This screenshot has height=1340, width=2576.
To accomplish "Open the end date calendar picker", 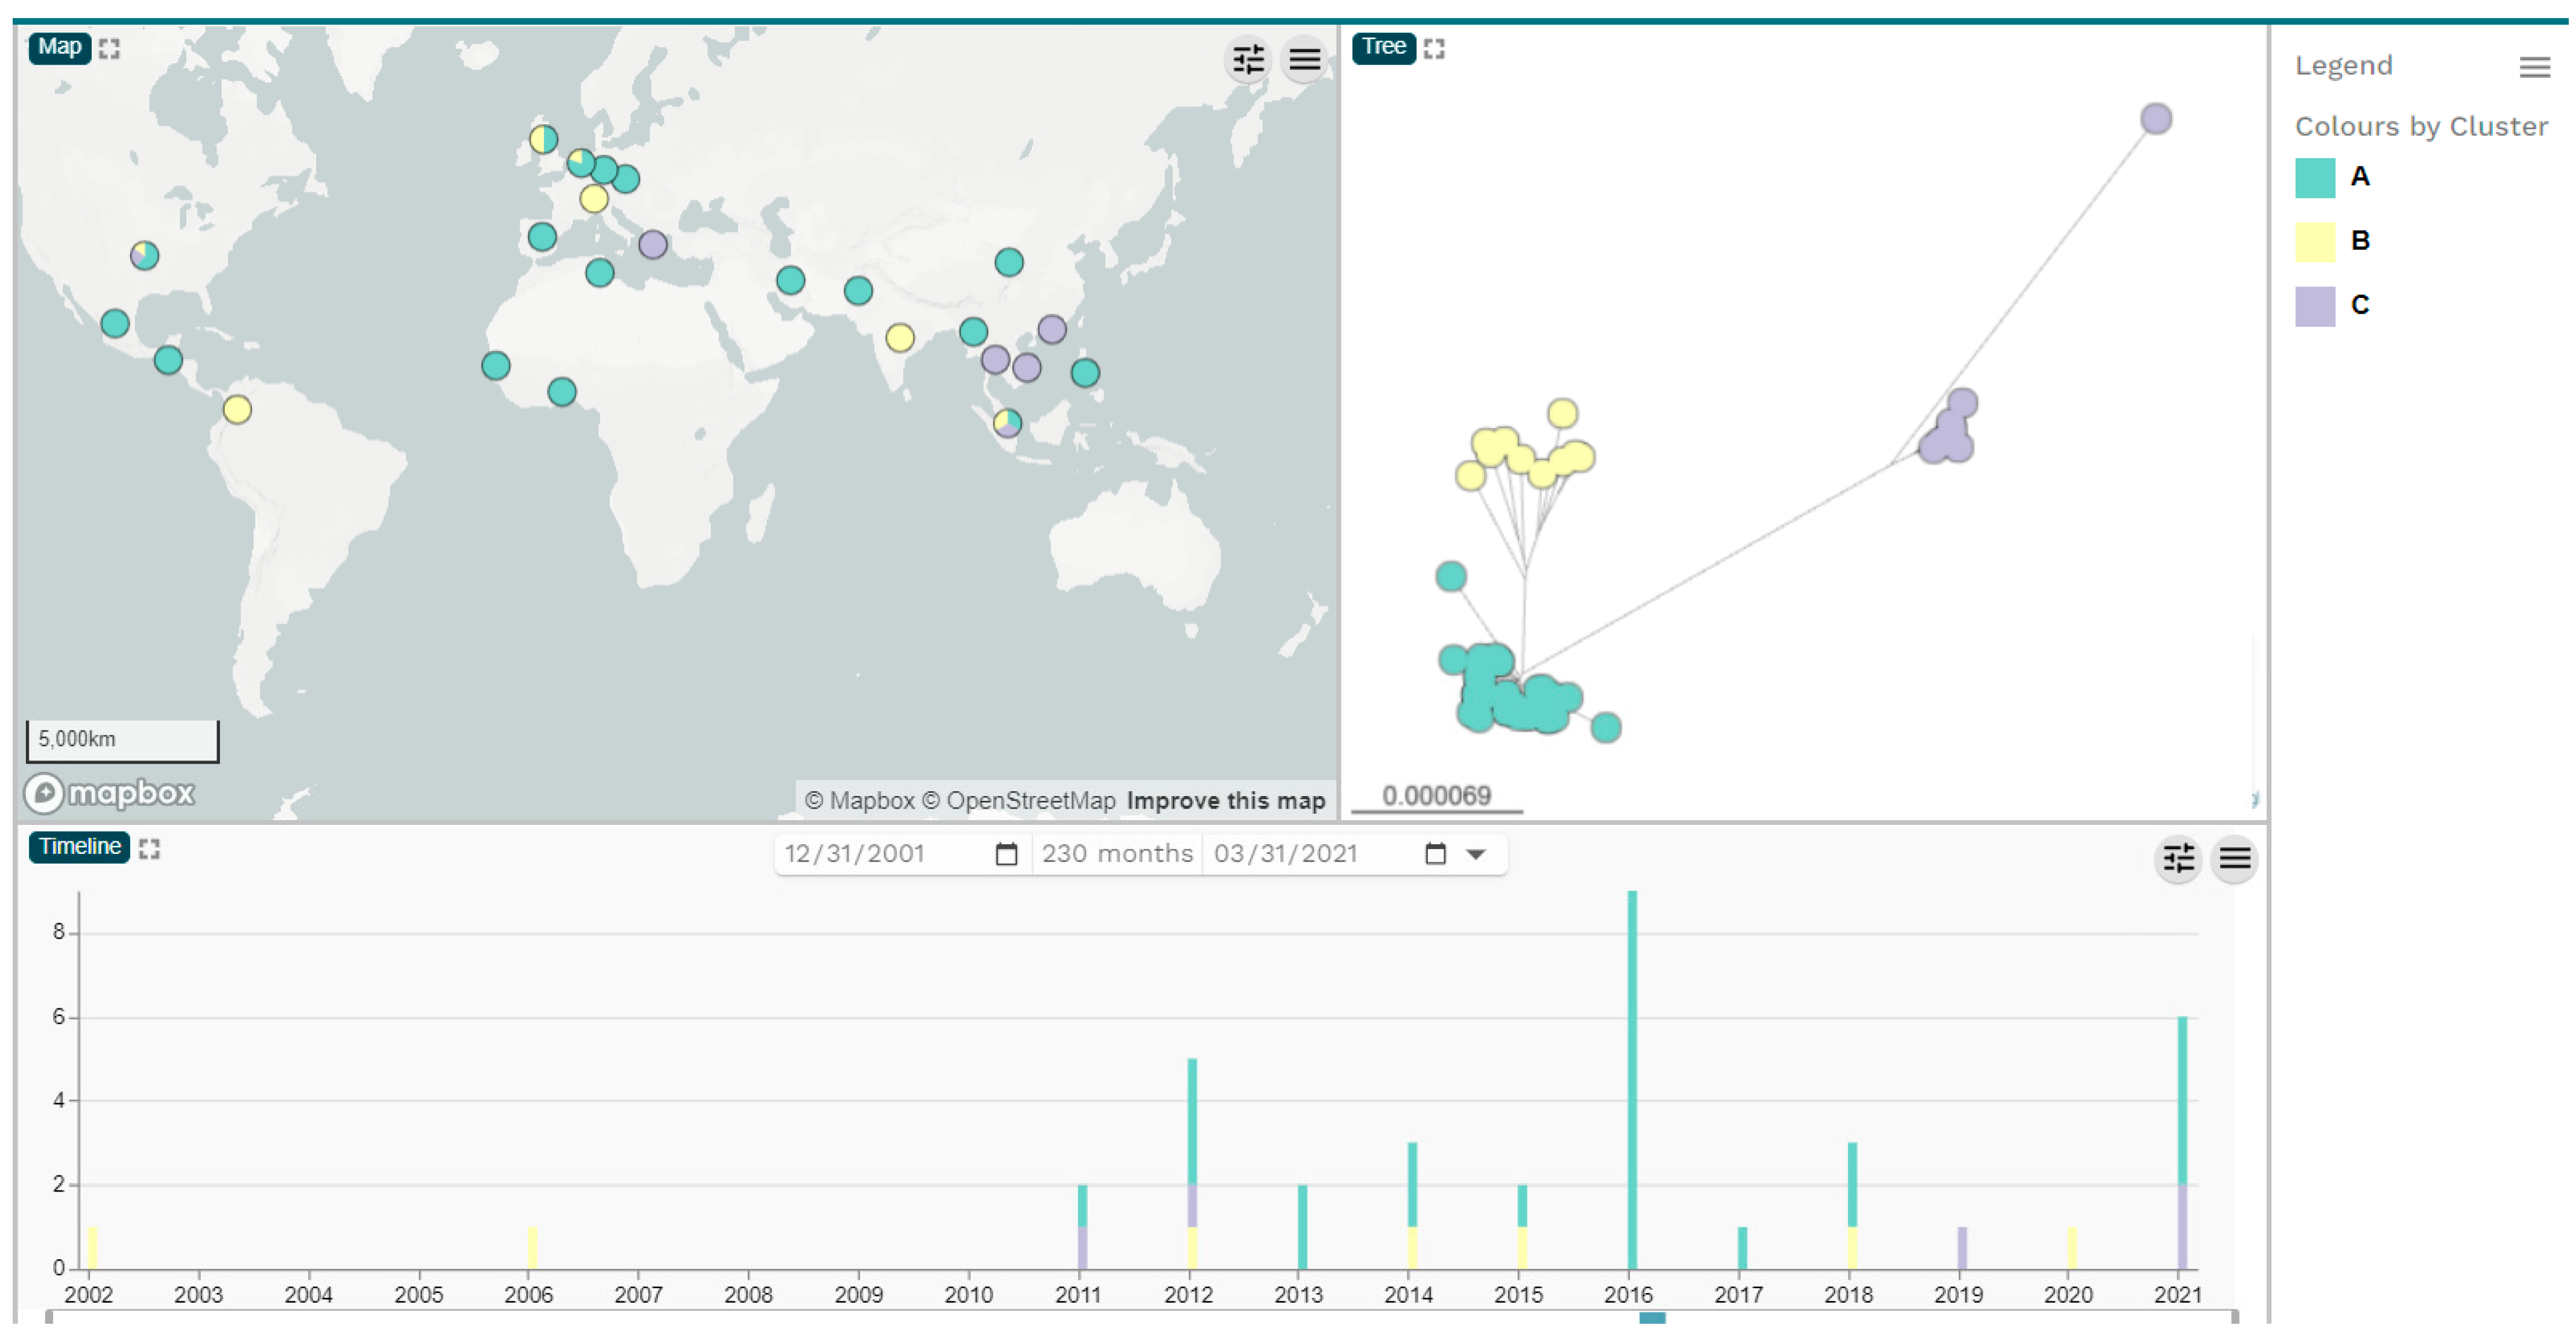I will [1435, 854].
